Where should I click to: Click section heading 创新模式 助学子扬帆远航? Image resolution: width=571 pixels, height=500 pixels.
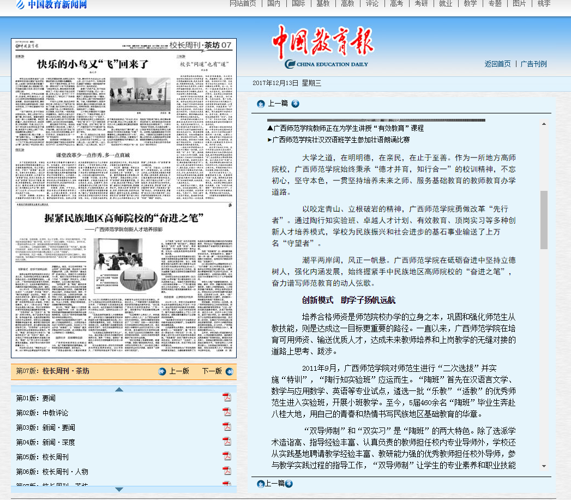[x=348, y=300]
